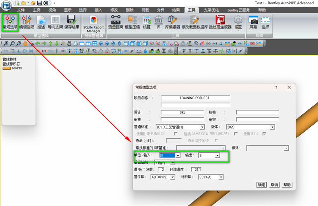Click orange 200STD color swatch
Viewport: 318px width, 206px height.
click(x=6, y=69)
